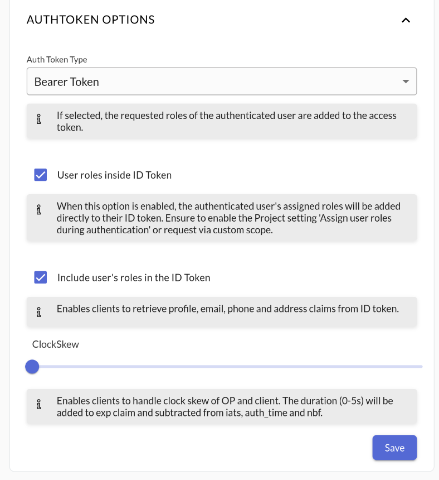The image size is (439, 480).
Task: Click the AUTHTOKEN OPTIONS section heading
Action: (91, 20)
